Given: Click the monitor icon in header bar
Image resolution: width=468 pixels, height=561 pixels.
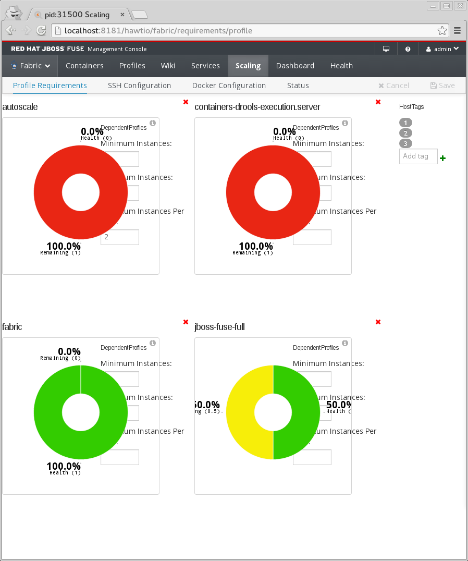Looking at the screenshot, I should (386, 49).
